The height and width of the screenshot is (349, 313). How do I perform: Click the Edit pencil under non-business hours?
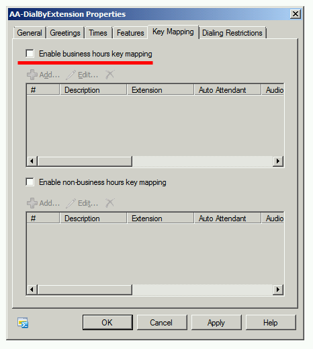point(71,203)
